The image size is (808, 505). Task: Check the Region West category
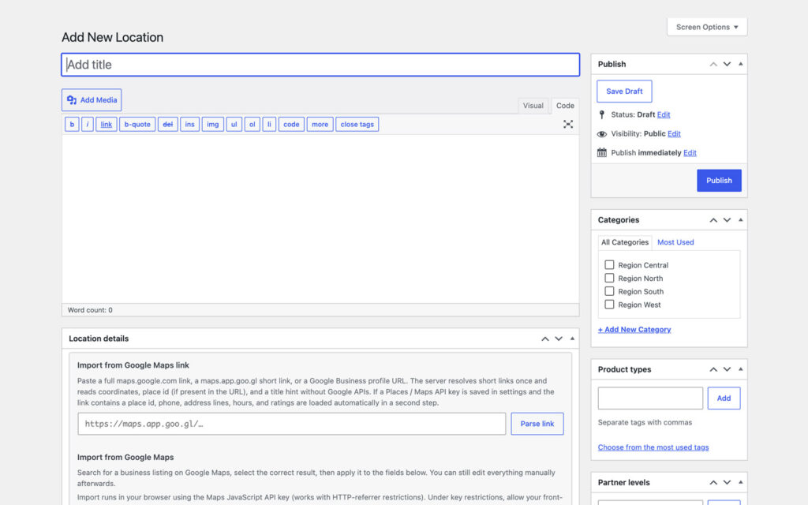click(x=609, y=305)
